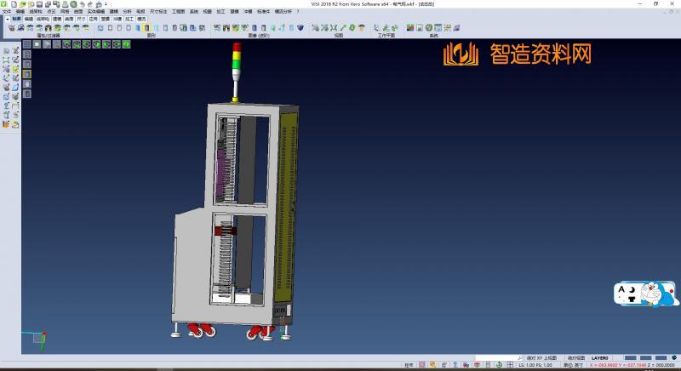Screen dimensions: 681x371
Task: Click the first icon in the 工作平面 group
Action: [x=377, y=28]
